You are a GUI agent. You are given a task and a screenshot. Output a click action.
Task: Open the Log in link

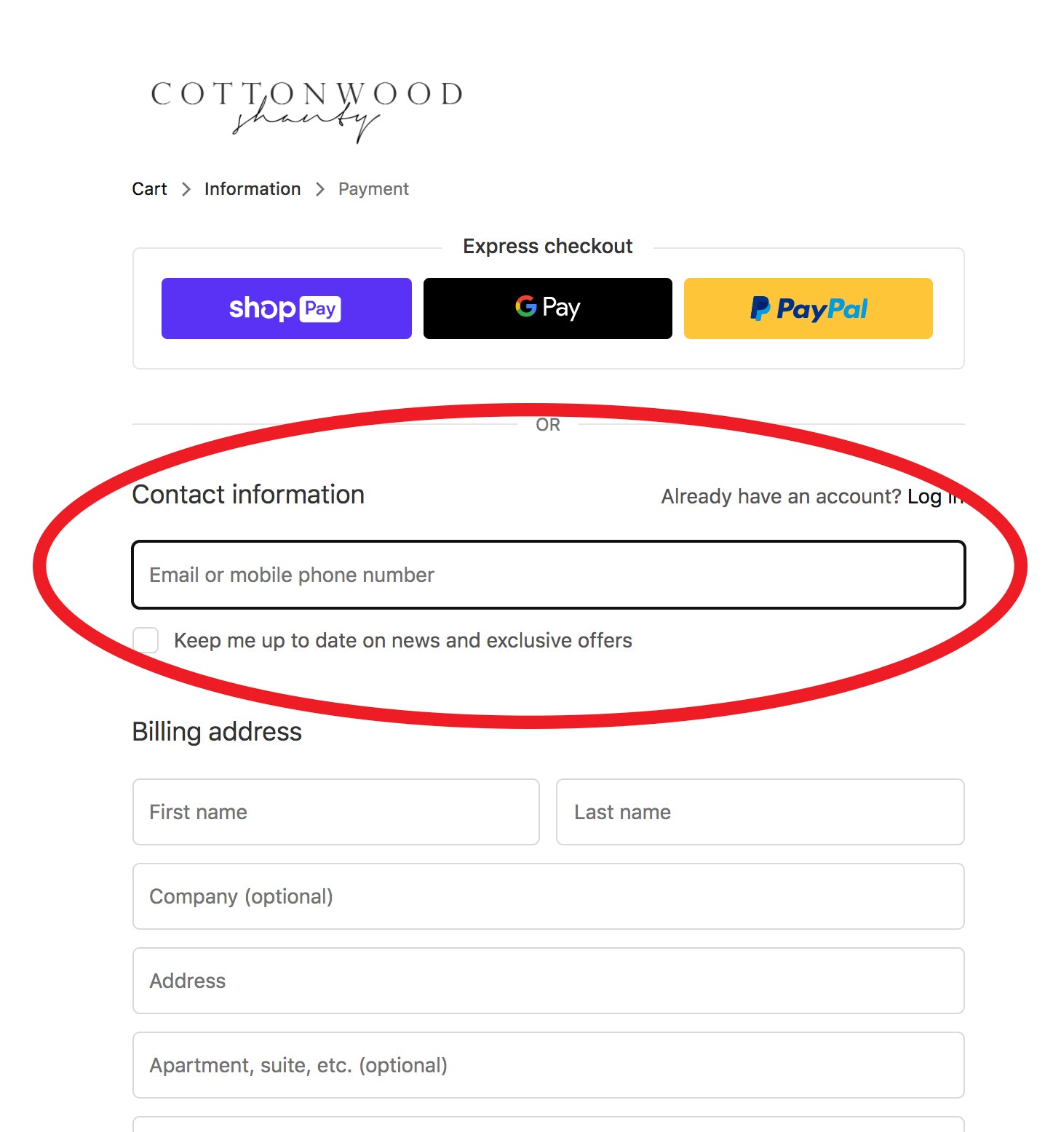click(935, 497)
